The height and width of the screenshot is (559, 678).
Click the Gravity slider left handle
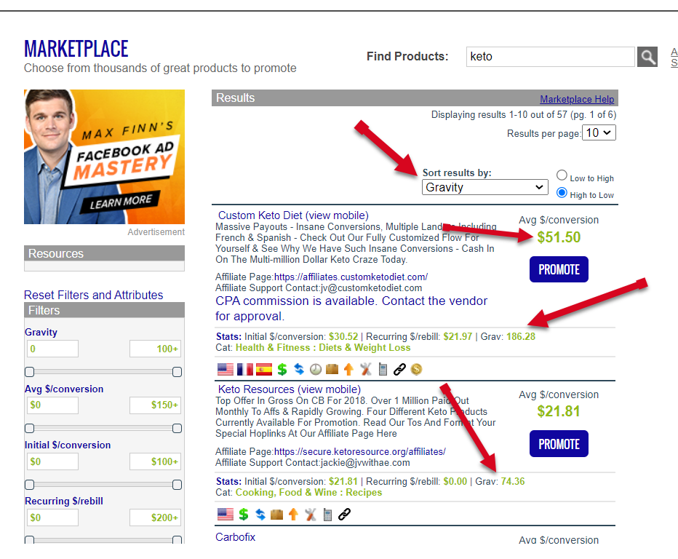point(29,372)
